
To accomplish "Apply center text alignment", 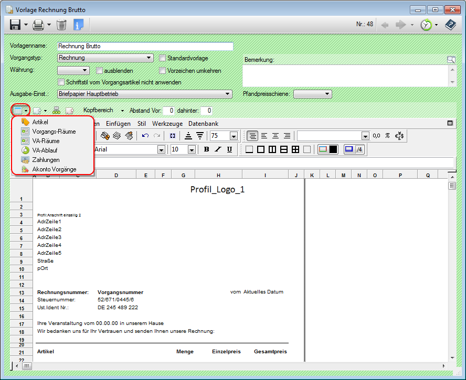I will coord(264,136).
